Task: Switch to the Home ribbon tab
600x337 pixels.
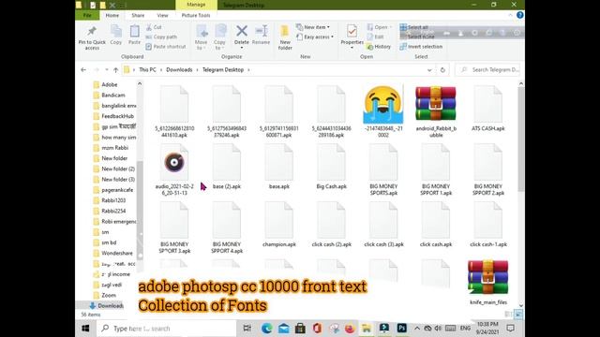Action: pyautogui.click(x=112, y=15)
